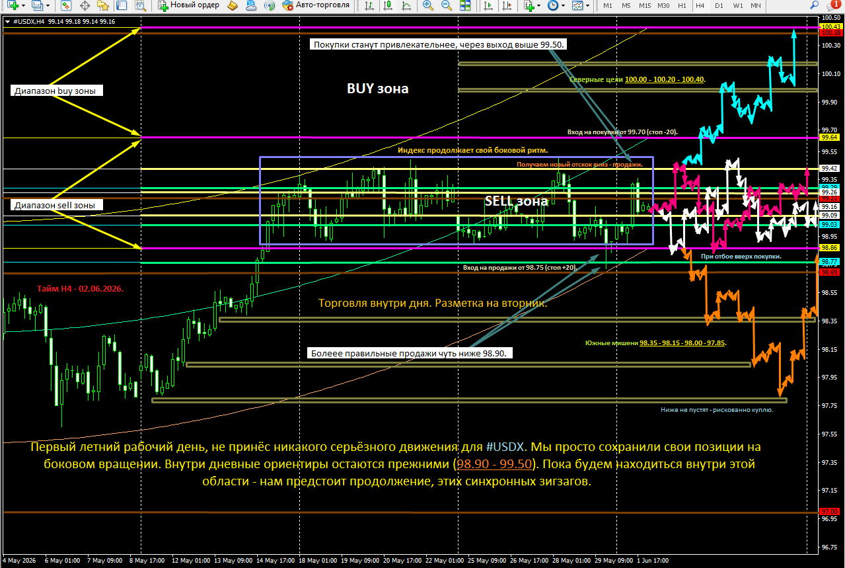This screenshot has height=568, width=845.
Task: Create a new chart via toolbar icon
Action: click(x=13, y=5)
